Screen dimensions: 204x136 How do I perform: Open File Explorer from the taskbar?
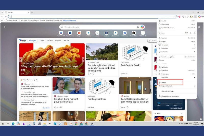click(x=44, y=124)
